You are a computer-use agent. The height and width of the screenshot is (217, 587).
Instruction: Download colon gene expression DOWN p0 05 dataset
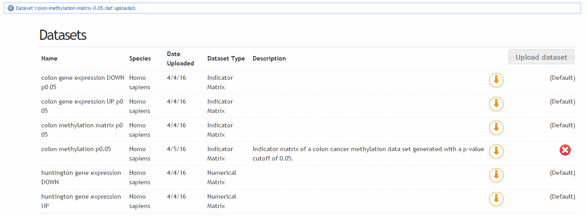tap(496, 80)
